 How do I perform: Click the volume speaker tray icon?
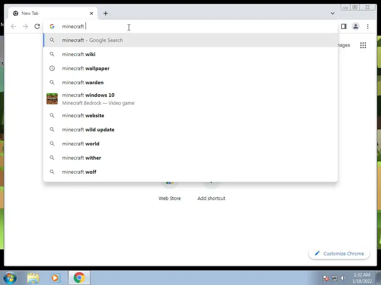[343, 278]
